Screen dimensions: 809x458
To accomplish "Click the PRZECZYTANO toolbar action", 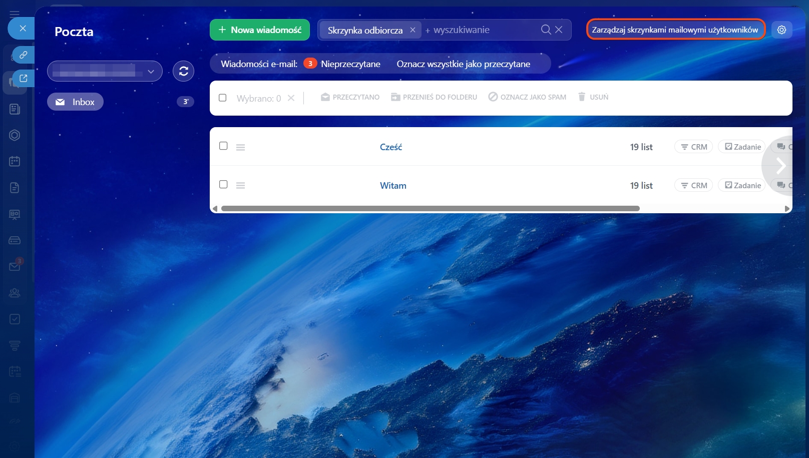I will pos(350,97).
